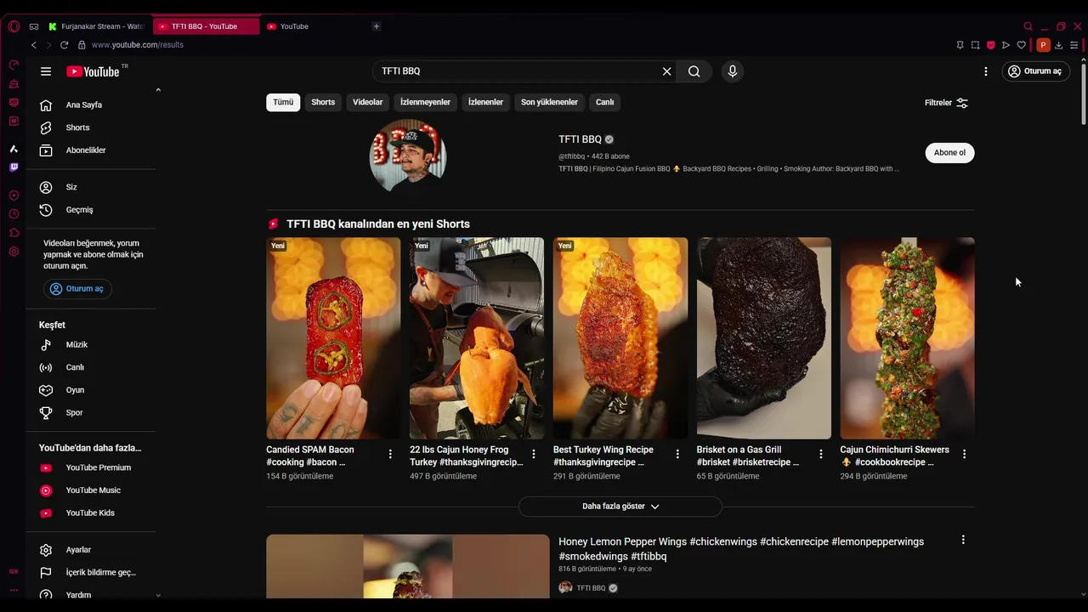Viewport: 1088px width, 612px height.
Task: Start voice search with microphone icon
Action: coord(733,71)
